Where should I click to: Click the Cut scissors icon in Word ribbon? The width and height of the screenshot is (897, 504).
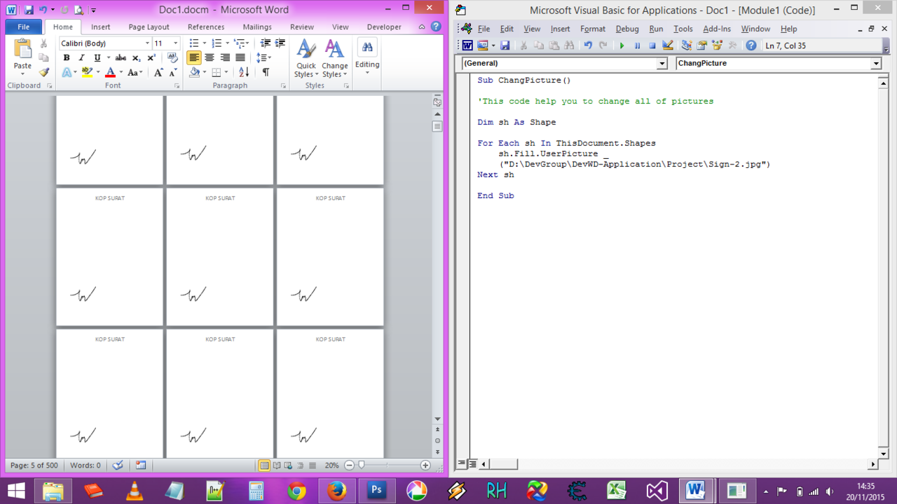pos(44,43)
